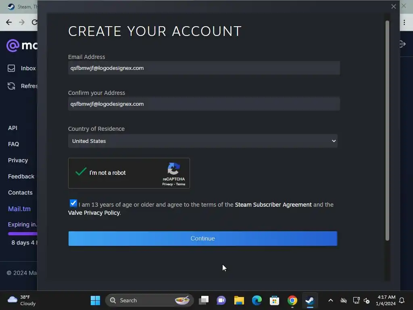
Task: Click the Refresh icon in Mail.tm sidebar
Action: [x=11, y=86]
